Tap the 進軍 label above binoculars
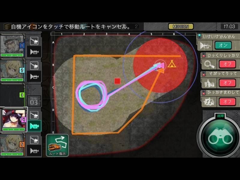This screenshot has height=180, width=240. pos(220,116)
